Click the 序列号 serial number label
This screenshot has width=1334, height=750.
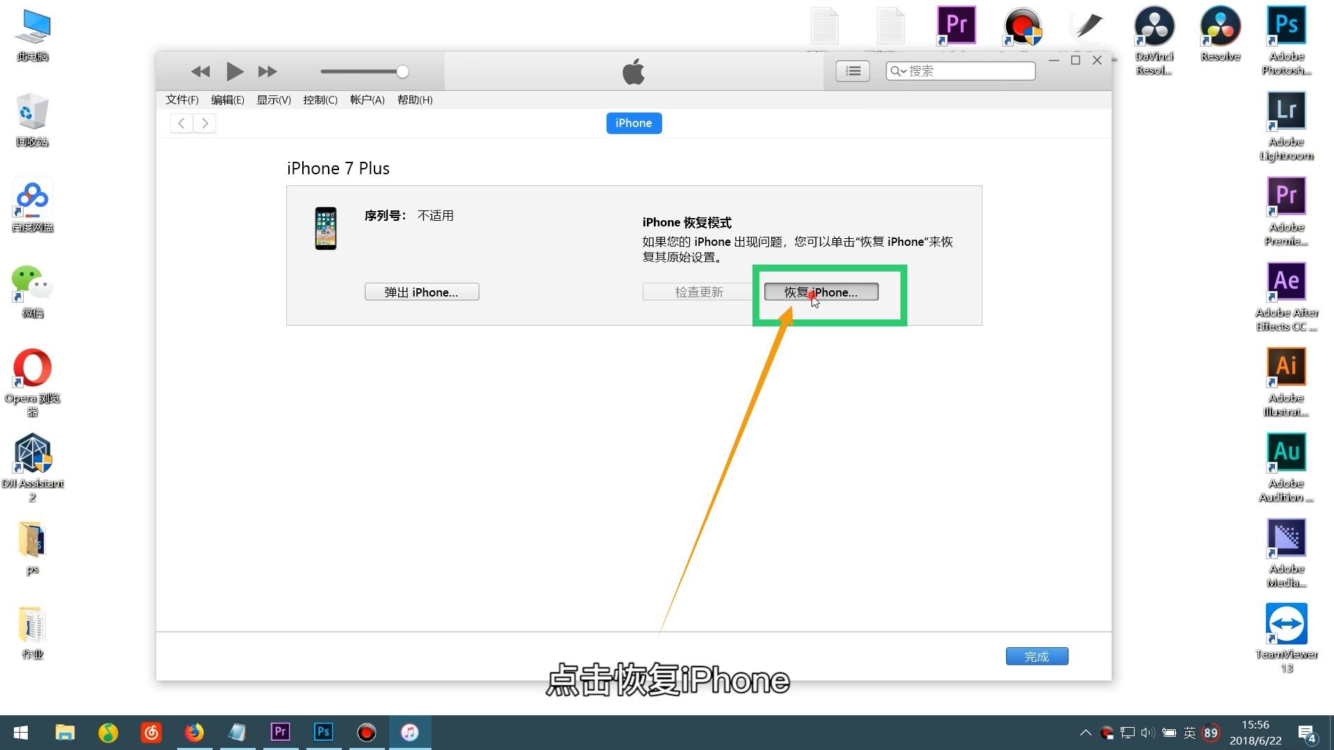click(x=385, y=216)
